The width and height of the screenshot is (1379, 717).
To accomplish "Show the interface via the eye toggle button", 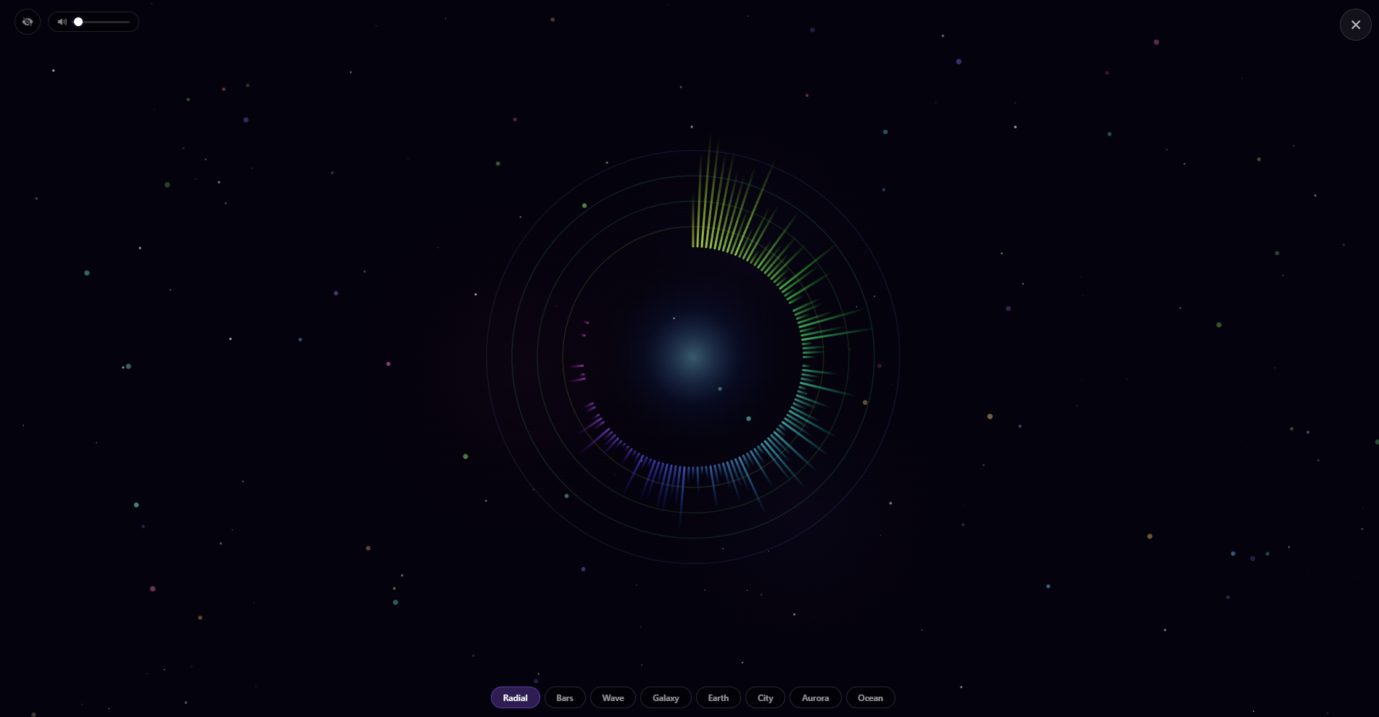I will point(27,22).
